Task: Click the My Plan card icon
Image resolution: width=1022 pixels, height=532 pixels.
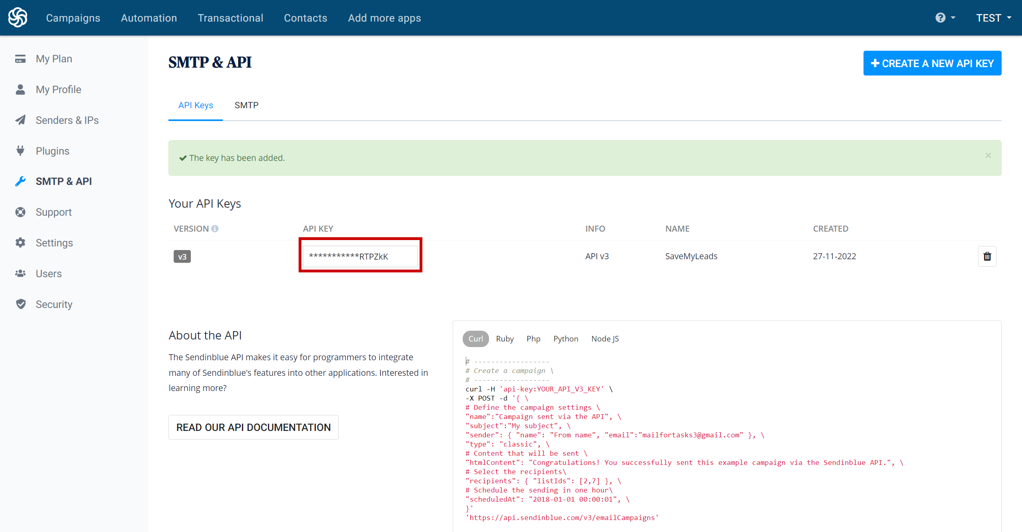Action: tap(20, 59)
